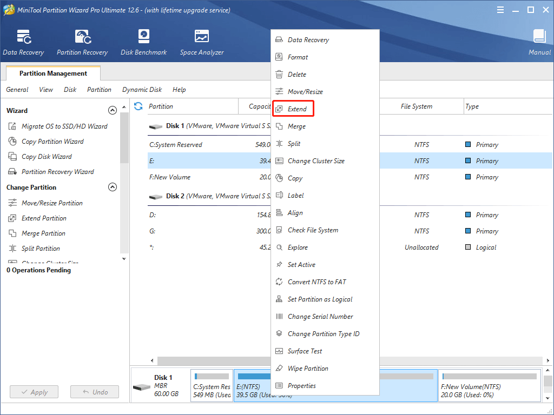Select the Disk 2 header row
The image size is (554, 415).
click(209, 196)
